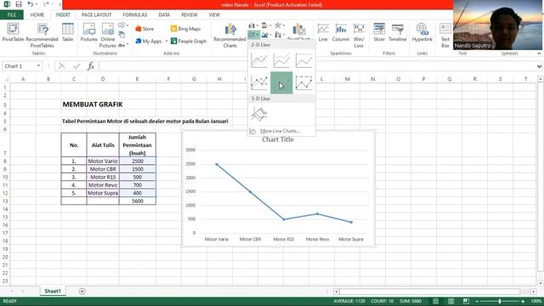Screen dimensions: 544x306
Task: Insert a Line sparkline
Action: [323, 32]
